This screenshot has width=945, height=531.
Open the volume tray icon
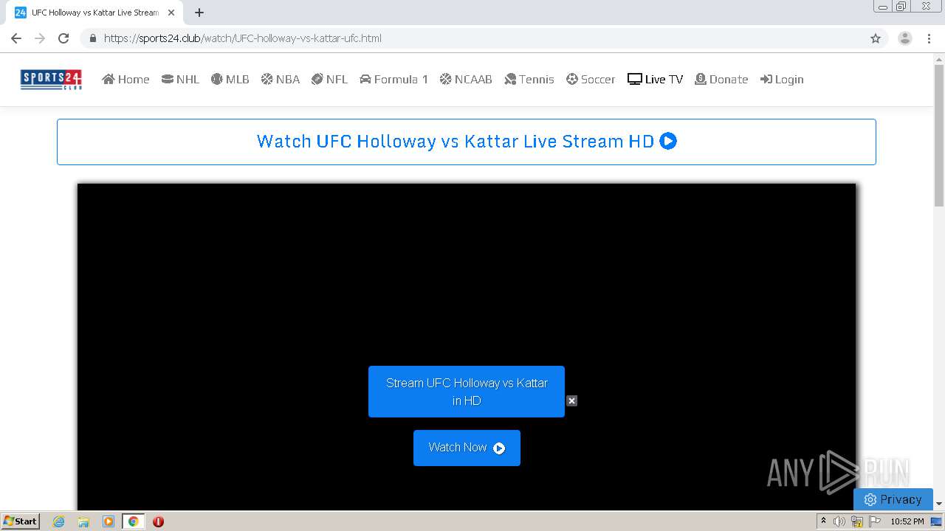pyautogui.click(x=839, y=521)
